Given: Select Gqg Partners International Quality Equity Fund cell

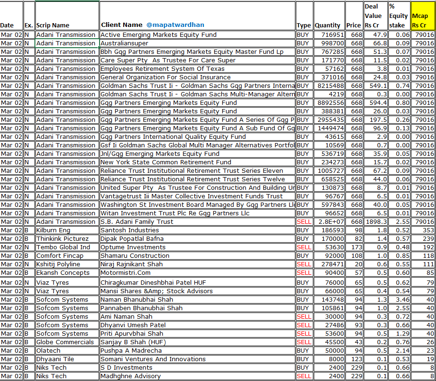Looking at the screenshot, I should [x=197, y=136].
